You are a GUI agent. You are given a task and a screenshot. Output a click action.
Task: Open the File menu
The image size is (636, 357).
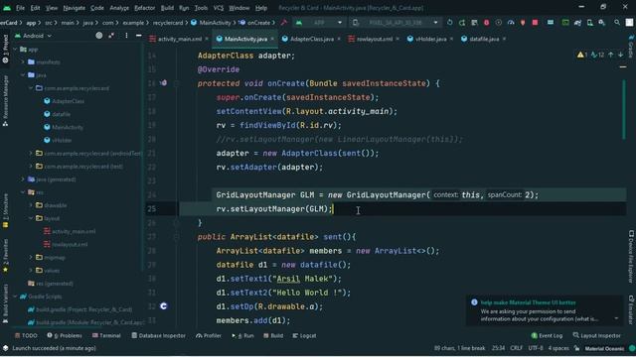coord(20,8)
